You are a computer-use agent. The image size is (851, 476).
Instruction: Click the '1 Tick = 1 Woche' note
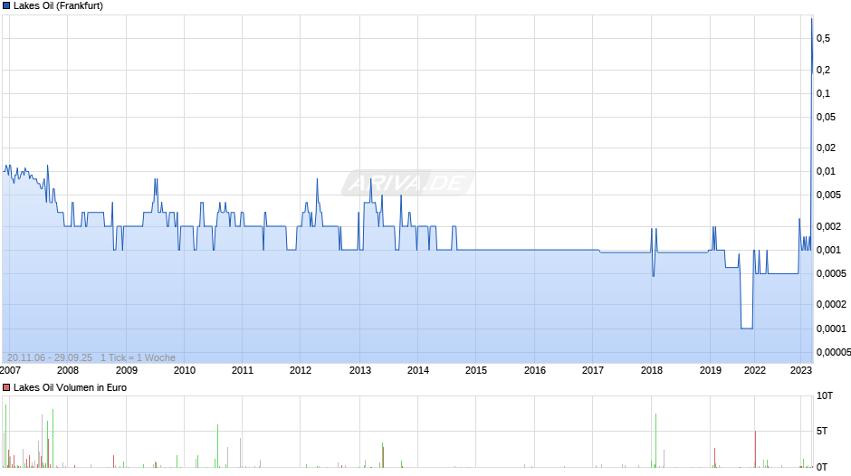[x=138, y=357]
